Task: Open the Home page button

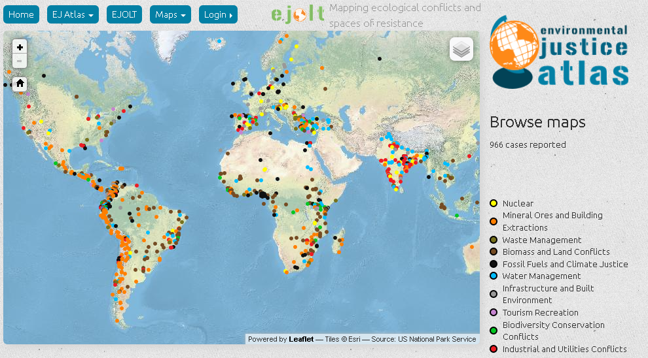Action: 21,14
